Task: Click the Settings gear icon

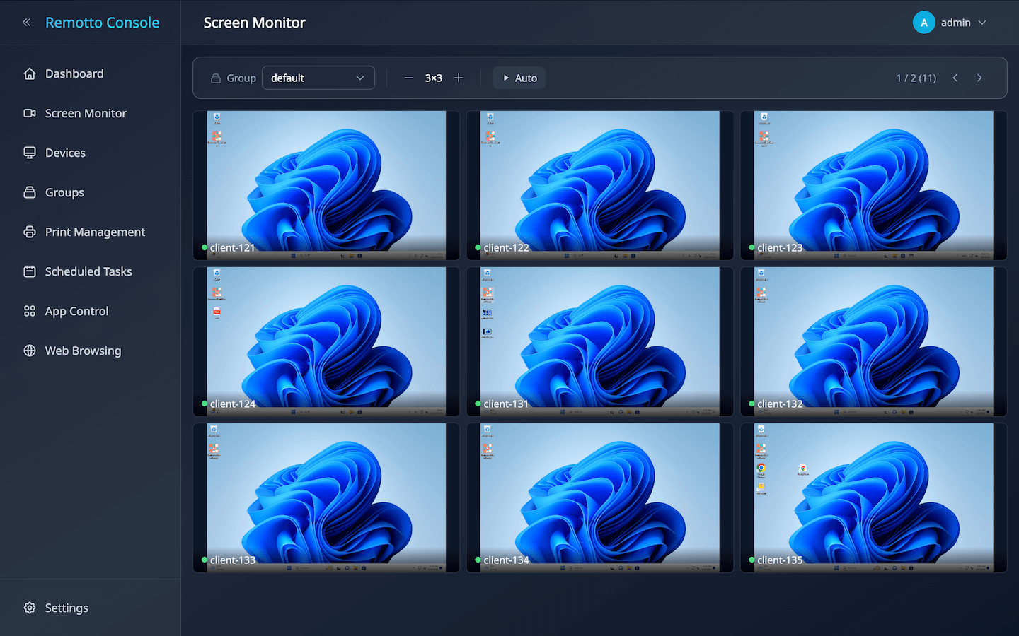Action: point(30,608)
